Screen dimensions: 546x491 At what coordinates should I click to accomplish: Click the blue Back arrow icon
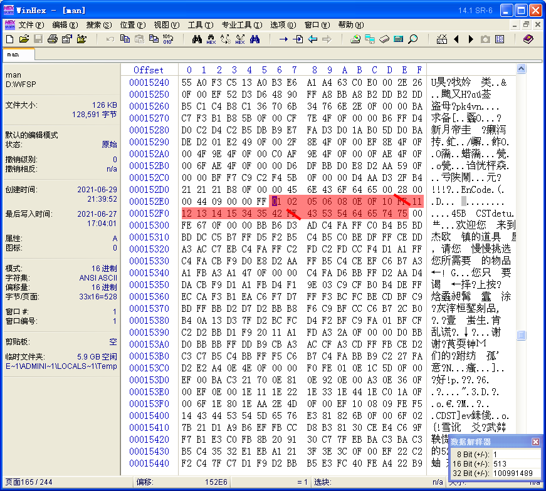(x=312, y=39)
